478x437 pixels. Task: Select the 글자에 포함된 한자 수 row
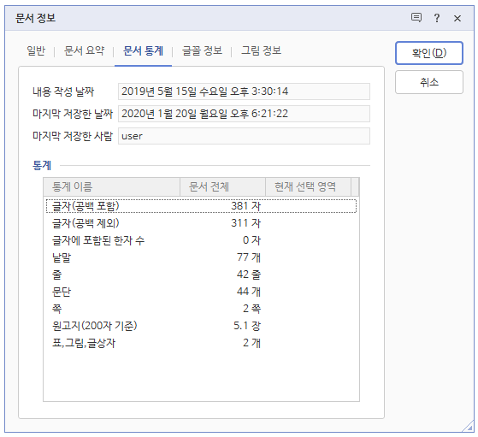click(x=201, y=240)
